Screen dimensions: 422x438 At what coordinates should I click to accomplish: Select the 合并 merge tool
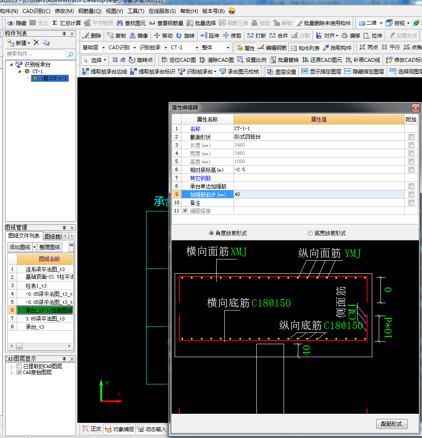[x=278, y=35]
